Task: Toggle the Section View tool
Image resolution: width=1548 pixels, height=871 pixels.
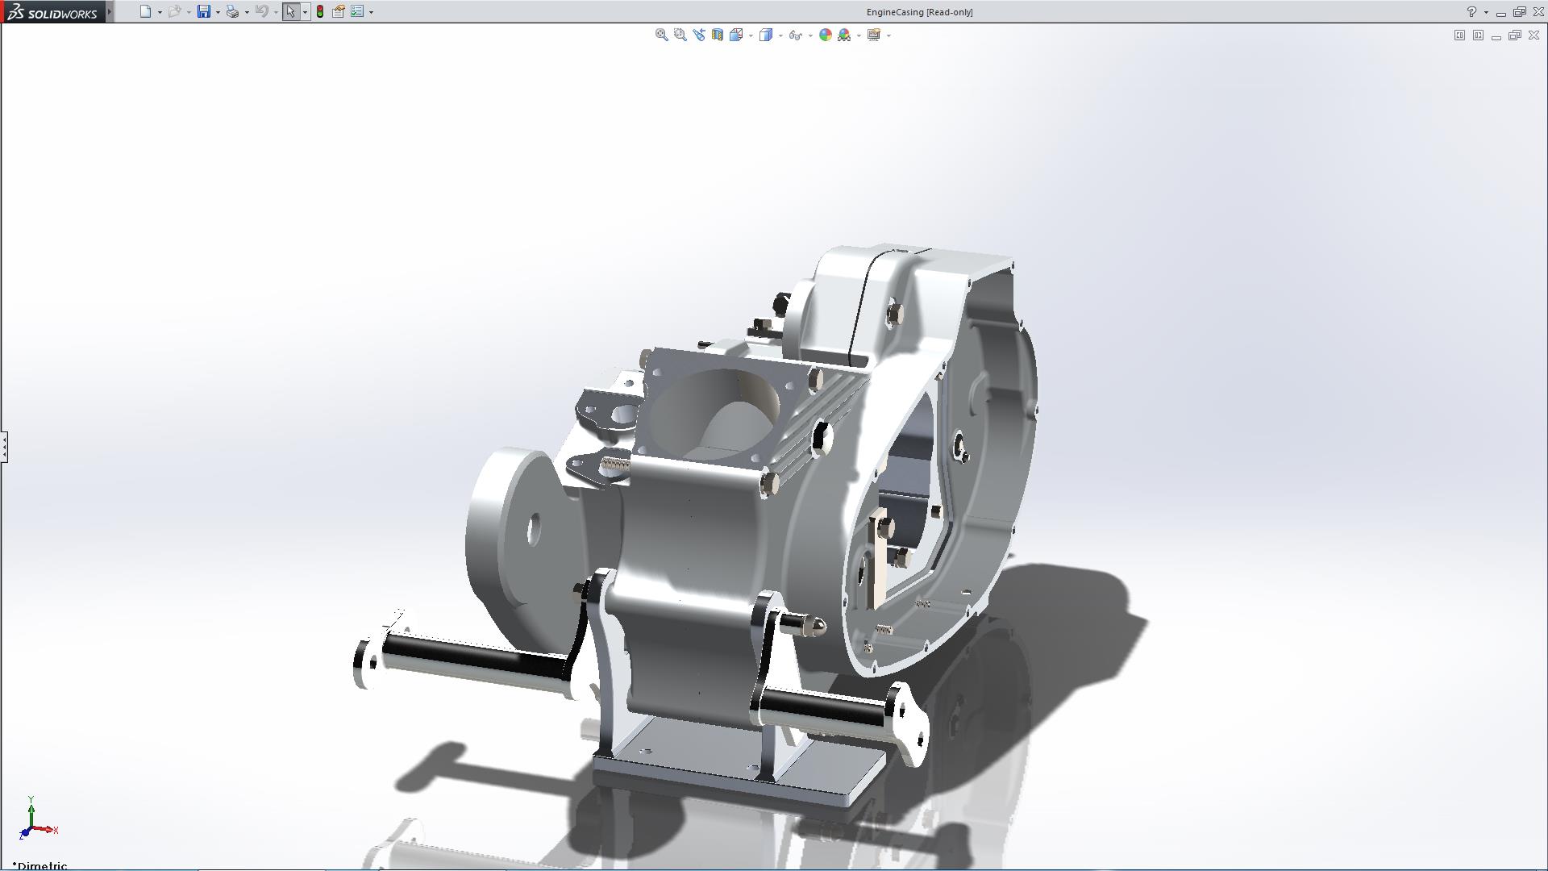Action: [717, 35]
